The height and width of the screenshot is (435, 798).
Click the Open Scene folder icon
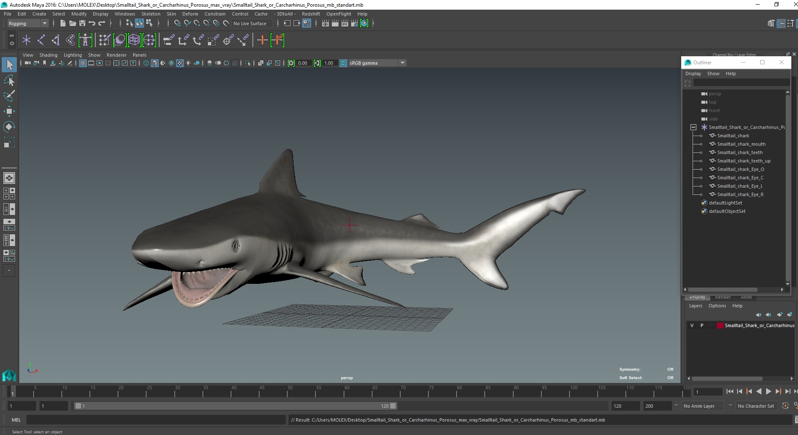tap(72, 24)
